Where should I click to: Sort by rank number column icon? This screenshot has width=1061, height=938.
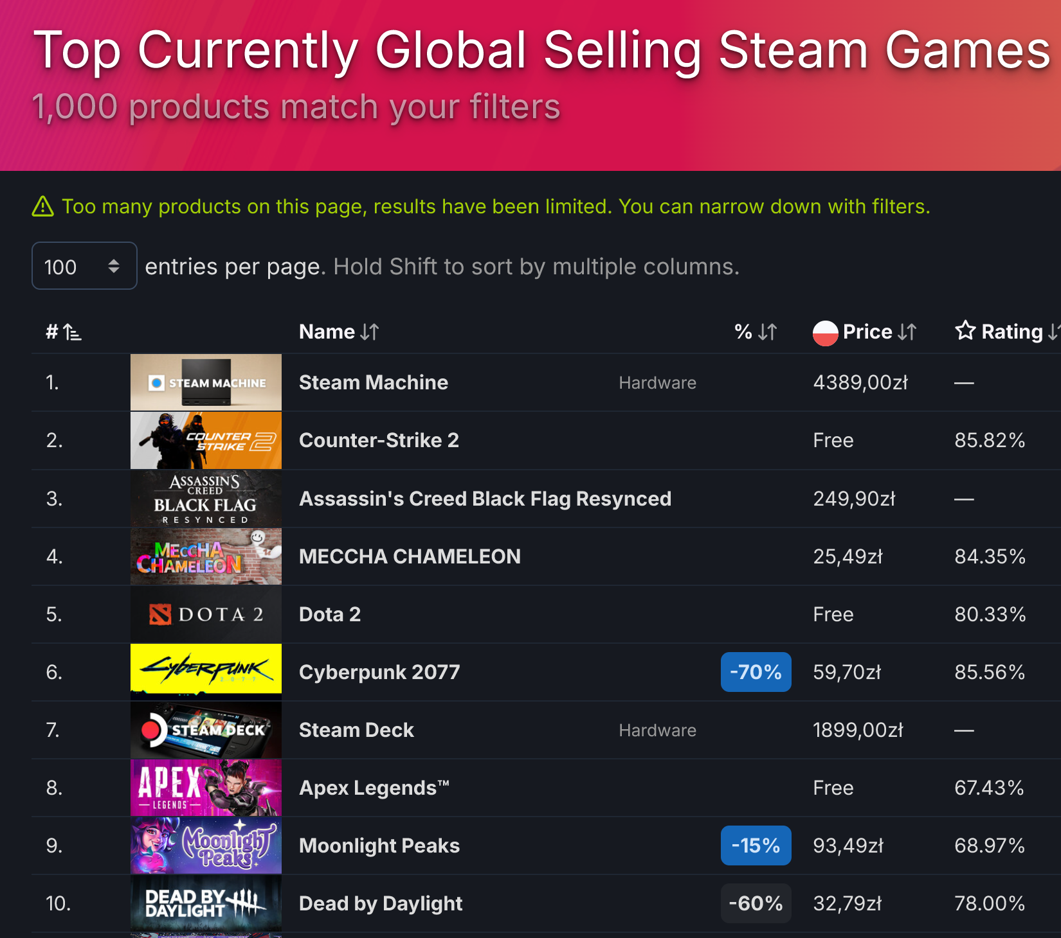(x=72, y=332)
